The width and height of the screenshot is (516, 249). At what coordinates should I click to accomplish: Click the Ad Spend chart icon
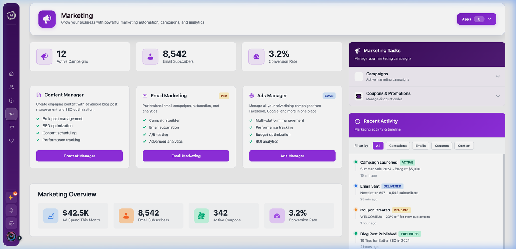click(51, 216)
